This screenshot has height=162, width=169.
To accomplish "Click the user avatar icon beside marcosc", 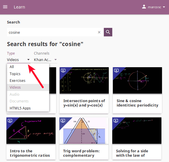I will tap(144, 7).
